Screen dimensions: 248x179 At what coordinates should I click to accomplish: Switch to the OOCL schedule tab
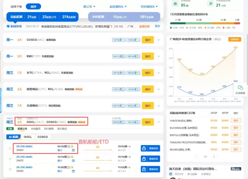(28, 137)
